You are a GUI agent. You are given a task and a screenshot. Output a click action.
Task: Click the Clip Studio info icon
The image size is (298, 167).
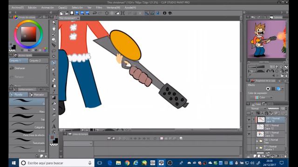164,13
